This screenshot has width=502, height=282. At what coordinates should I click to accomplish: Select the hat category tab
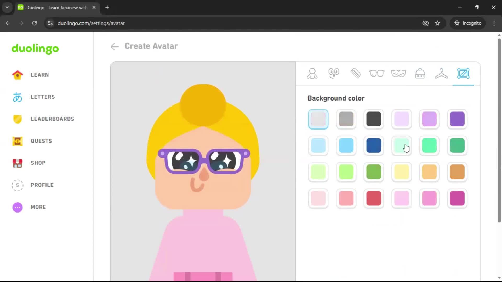coord(420,73)
